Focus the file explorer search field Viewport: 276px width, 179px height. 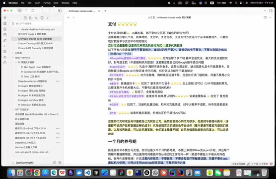pyautogui.click(x=36, y=23)
